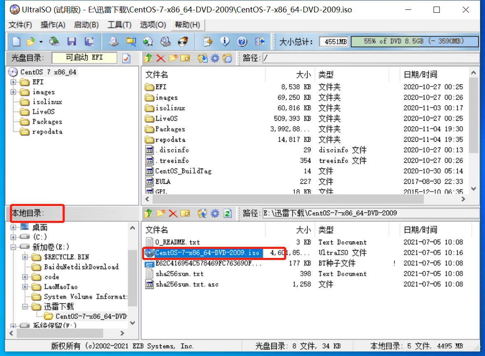Click the Save As icon

coord(89,42)
